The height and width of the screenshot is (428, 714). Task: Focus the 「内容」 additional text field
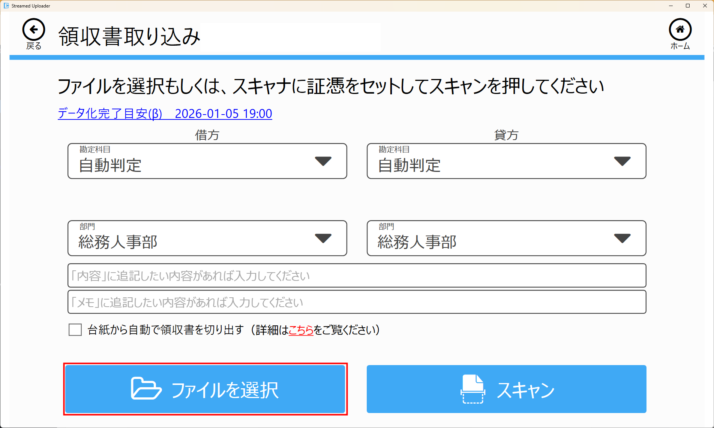tap(357, 276)
